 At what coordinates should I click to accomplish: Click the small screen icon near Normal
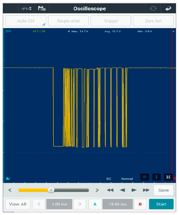(x=144, y=177)
